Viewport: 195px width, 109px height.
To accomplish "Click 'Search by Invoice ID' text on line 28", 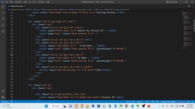I will pyautogui.click(x=90, y=31).
